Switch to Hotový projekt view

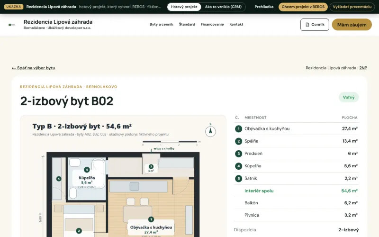[184, 7]
